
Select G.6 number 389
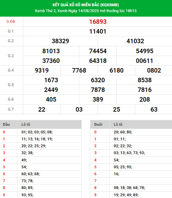tap(98, 100)
